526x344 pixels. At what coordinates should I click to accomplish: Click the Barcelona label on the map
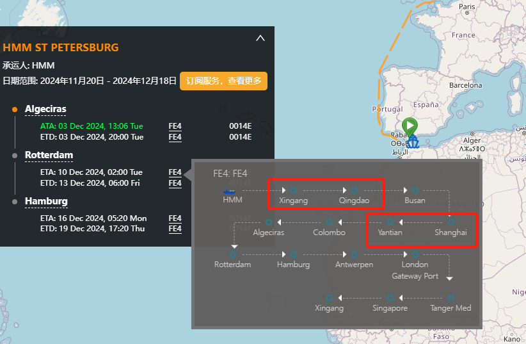click(x=466, y=85)
